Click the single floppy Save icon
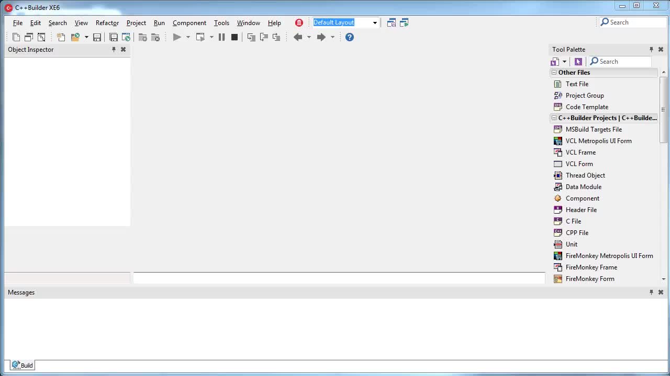 coord(97,37)
